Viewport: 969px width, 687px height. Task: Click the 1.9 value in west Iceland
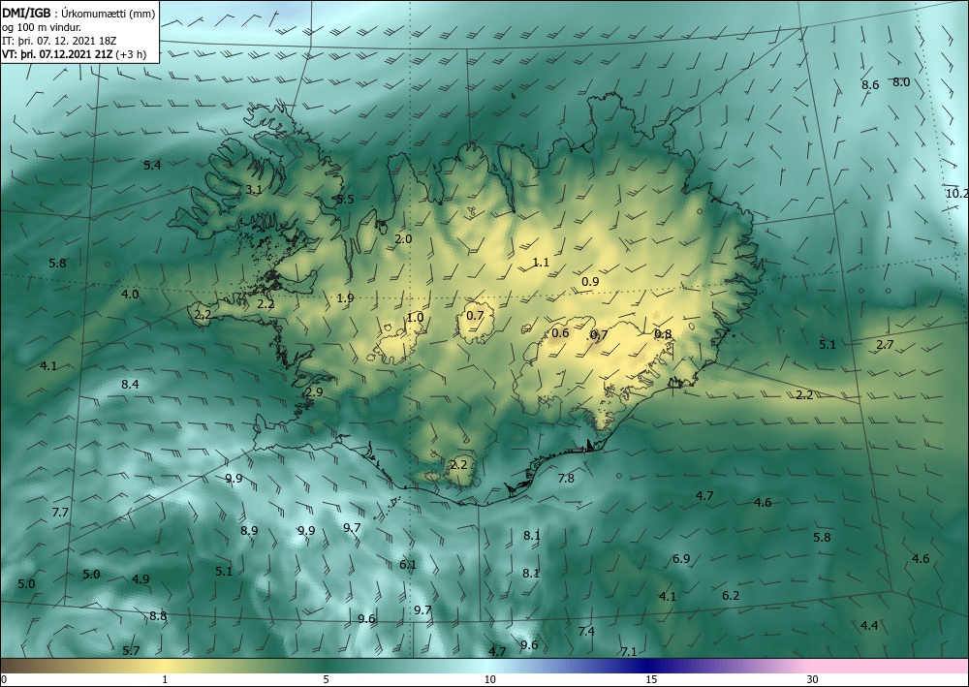point(346,298)
